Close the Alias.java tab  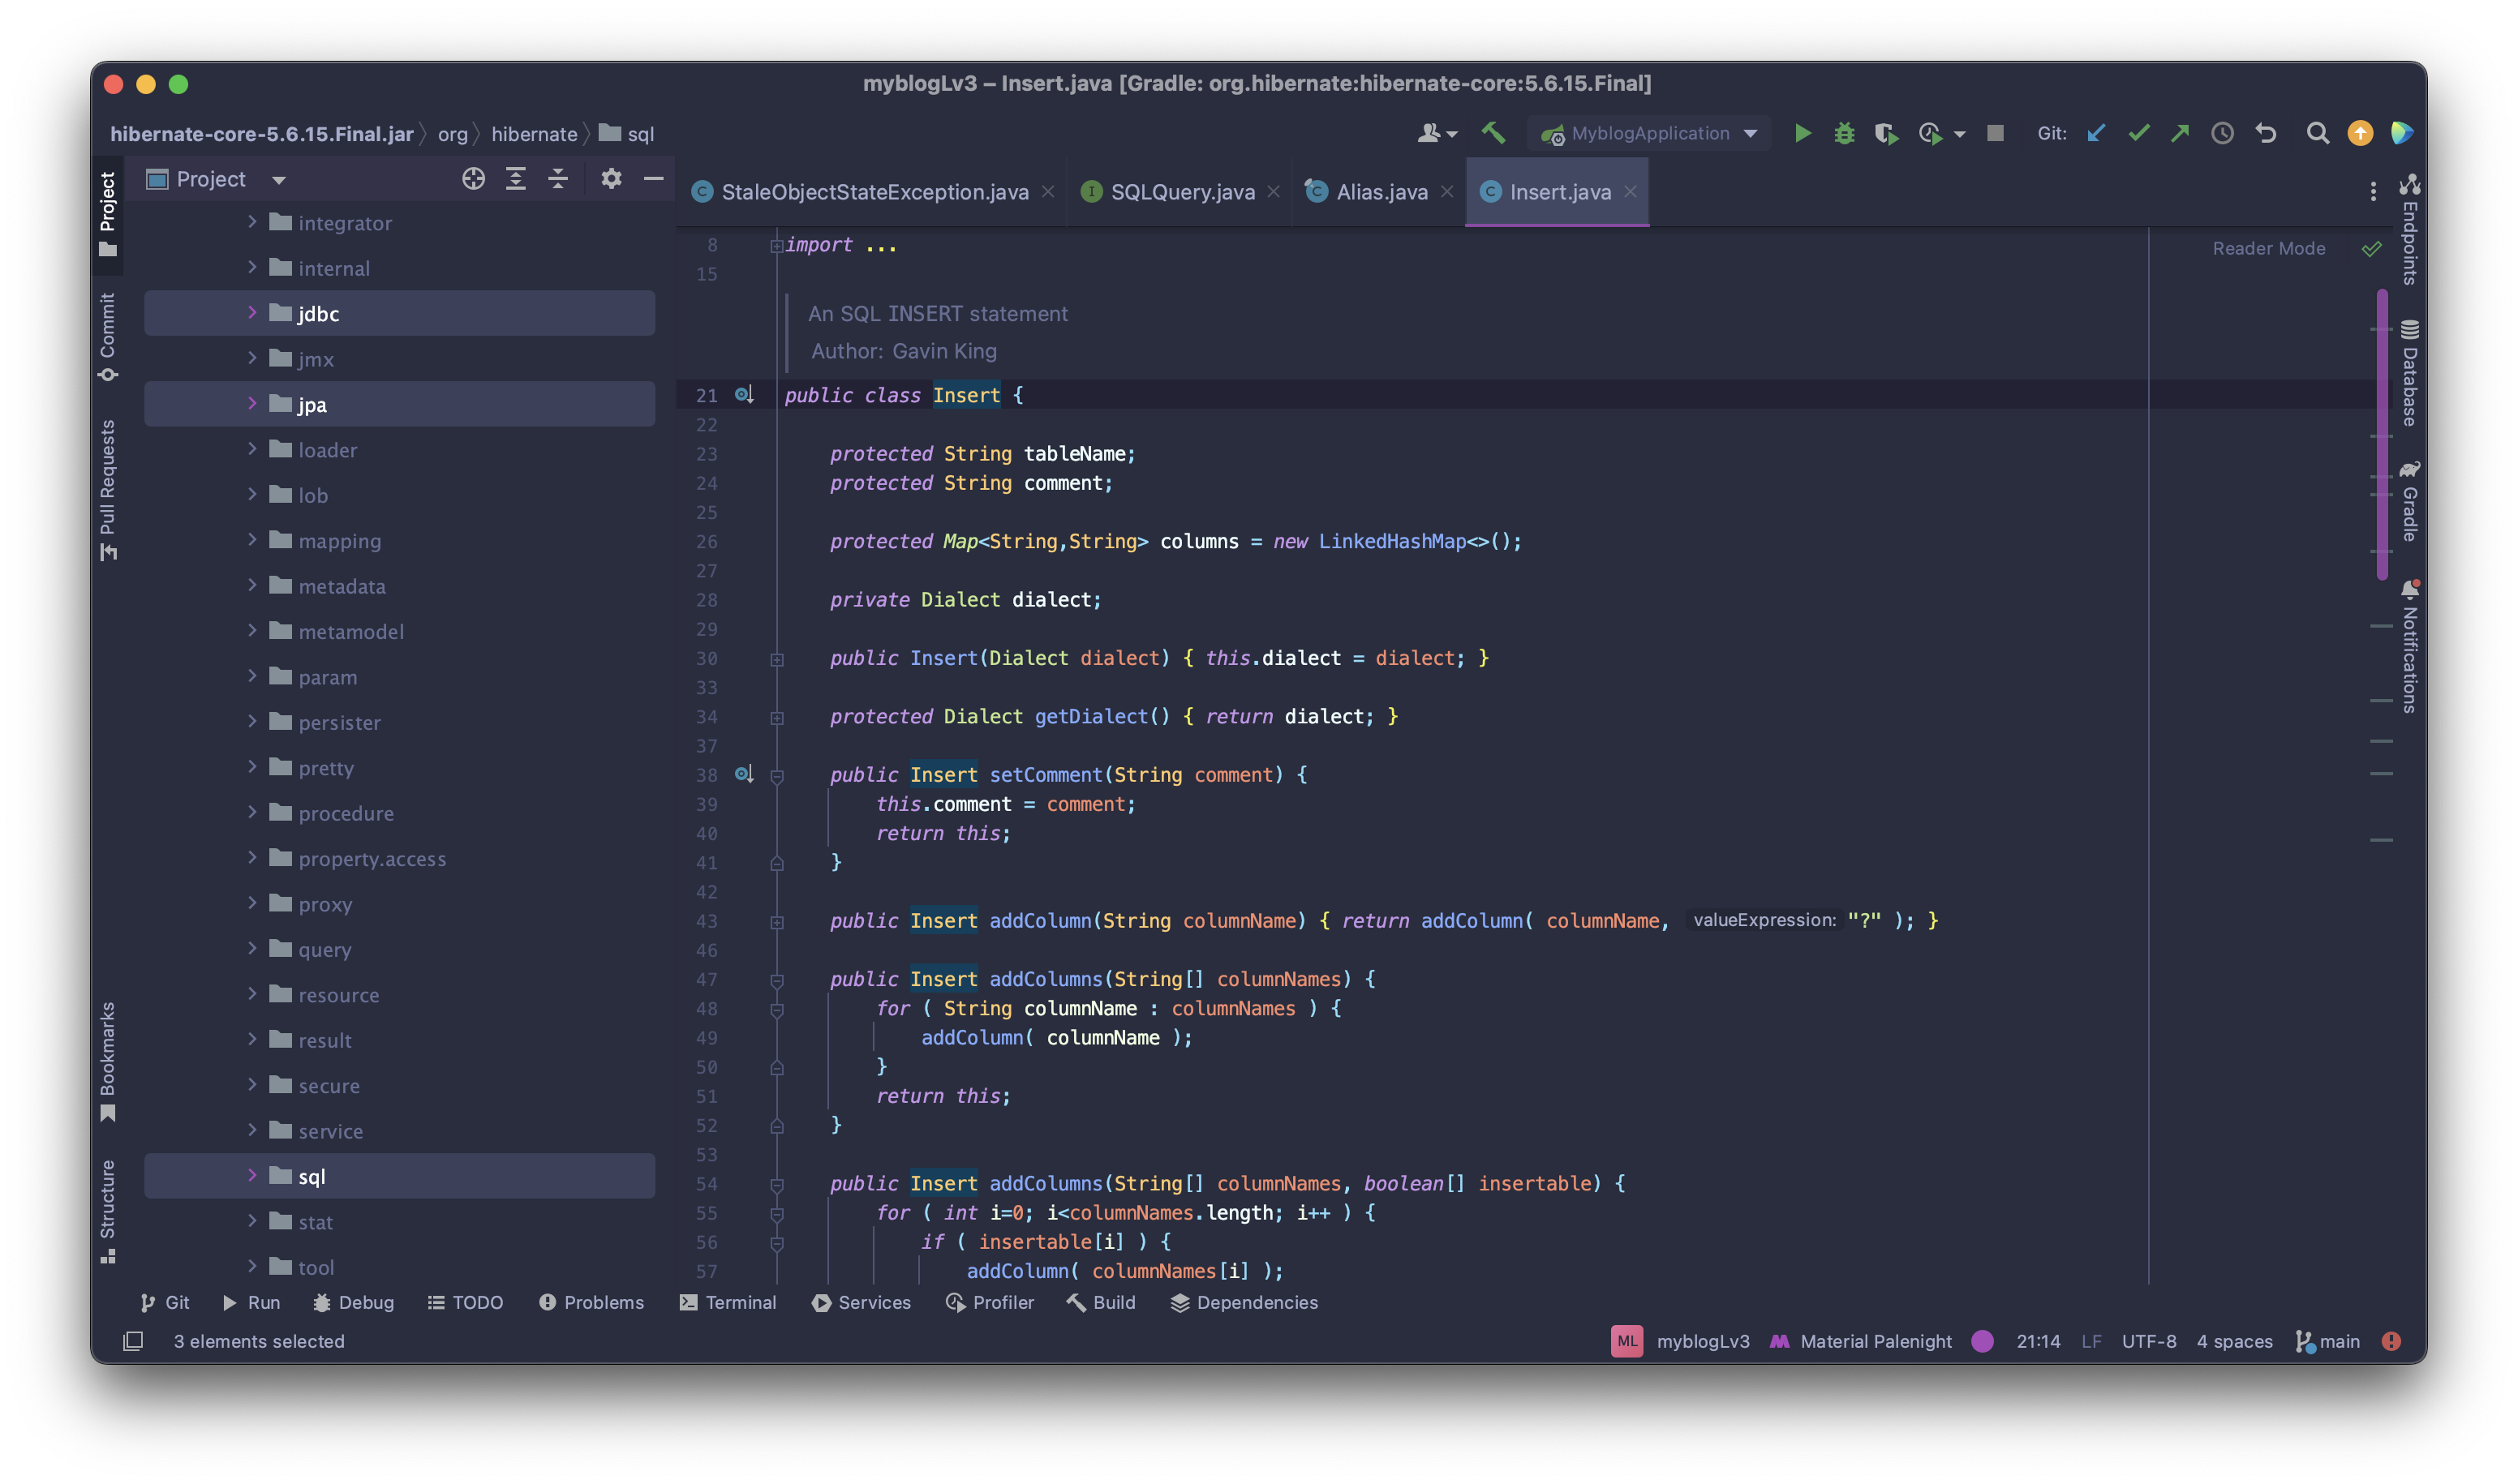coord(1446,191)
